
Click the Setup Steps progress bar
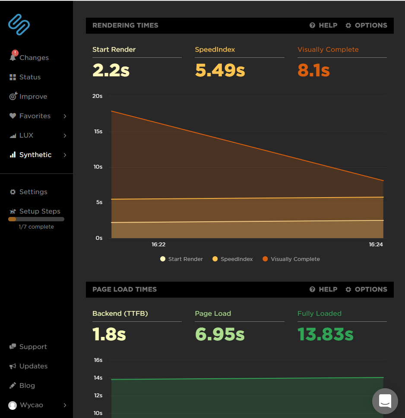(36, 219)
